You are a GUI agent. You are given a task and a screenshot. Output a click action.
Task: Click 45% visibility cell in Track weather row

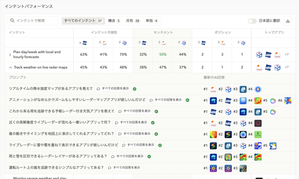84,67
